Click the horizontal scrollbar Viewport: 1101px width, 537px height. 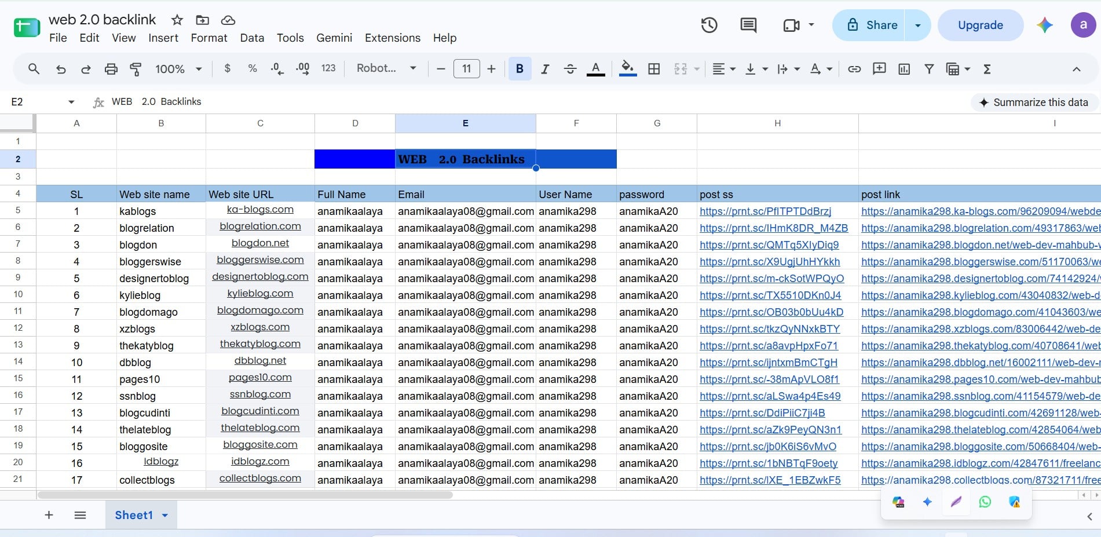245,495
